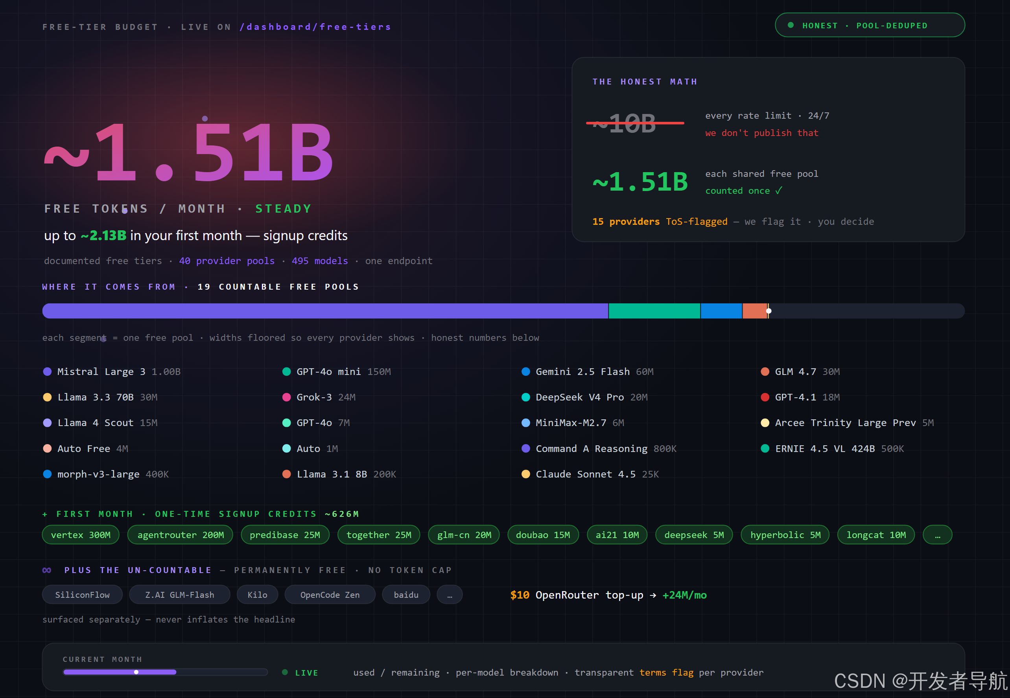Click the green ~2.13B first-month figure
Image resolution: width=1010 pixels, height=698 pixels.
coord(104,236)
